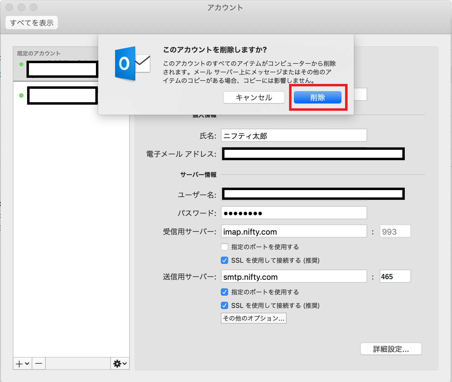Click the Outlook icon in the delete dialog

[132, 64]
